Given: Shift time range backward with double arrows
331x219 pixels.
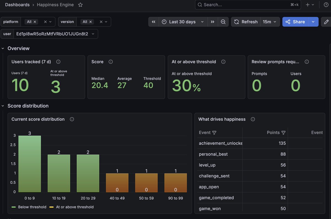Looking at the screenshot, I should (x=154, y=22).
